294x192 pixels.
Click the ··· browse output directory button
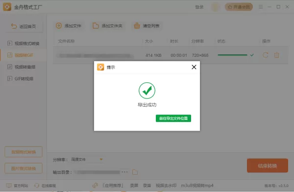(124, 172)
